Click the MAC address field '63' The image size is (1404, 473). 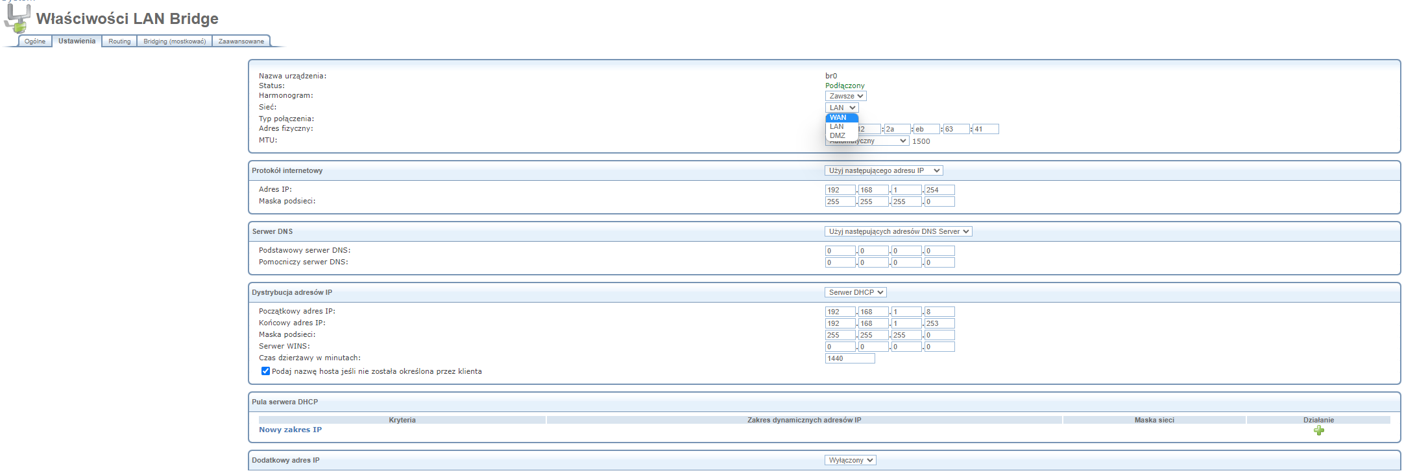coord(956,129)
